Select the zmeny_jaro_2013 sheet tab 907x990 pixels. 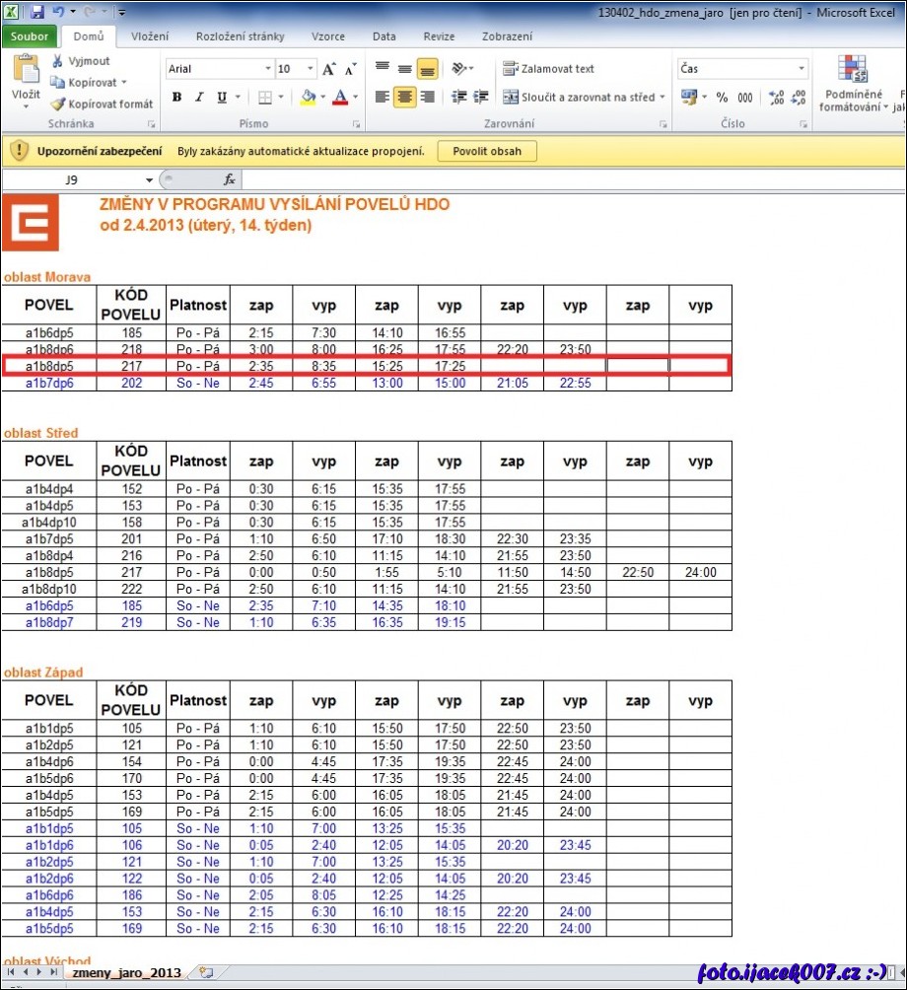point(126,972)
